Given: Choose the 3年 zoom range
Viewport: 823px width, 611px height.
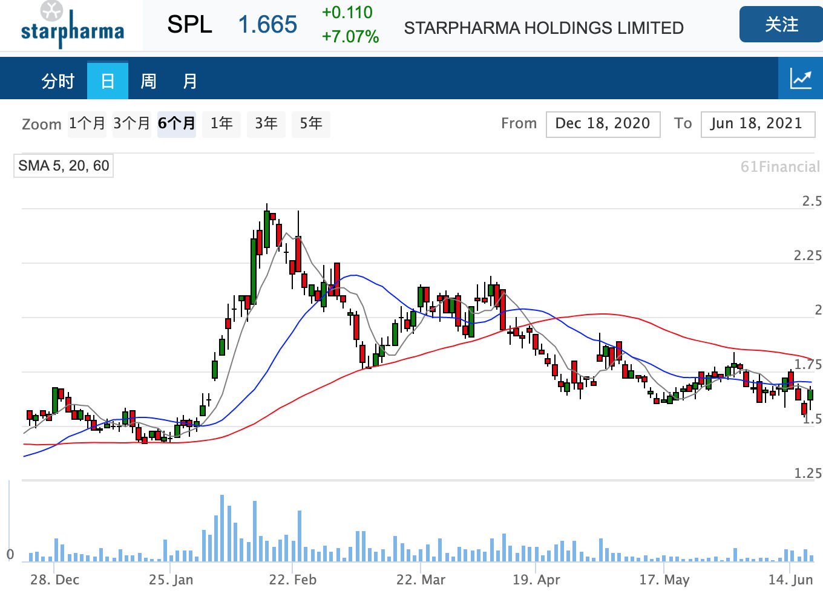Looking at the screenshot, I should (266, 123).
